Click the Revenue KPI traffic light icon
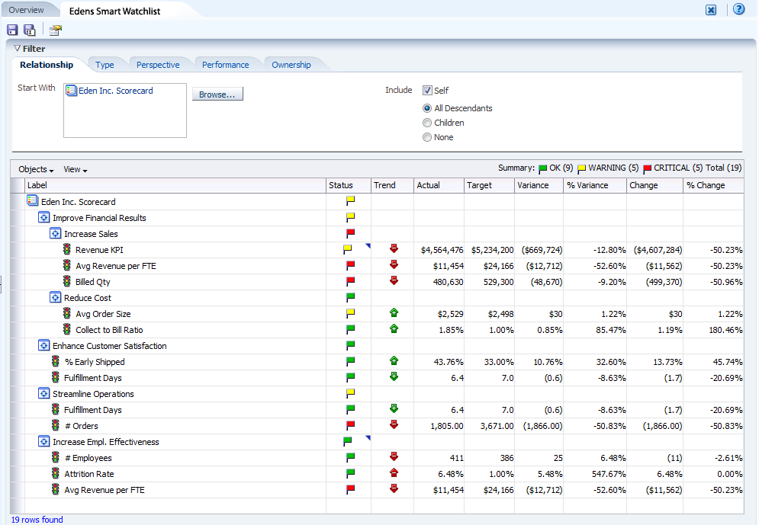This screenshot has height=525, width=759. 67,249
